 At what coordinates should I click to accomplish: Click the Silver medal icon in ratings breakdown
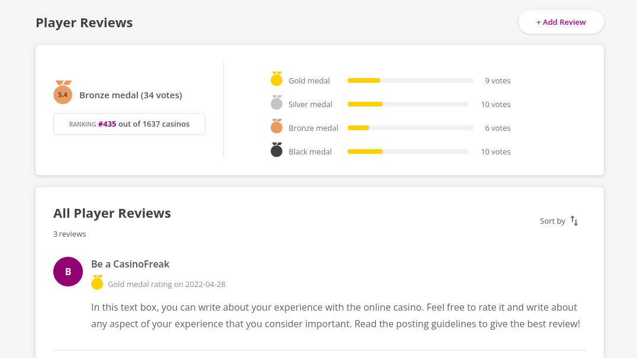click(276, 103)
